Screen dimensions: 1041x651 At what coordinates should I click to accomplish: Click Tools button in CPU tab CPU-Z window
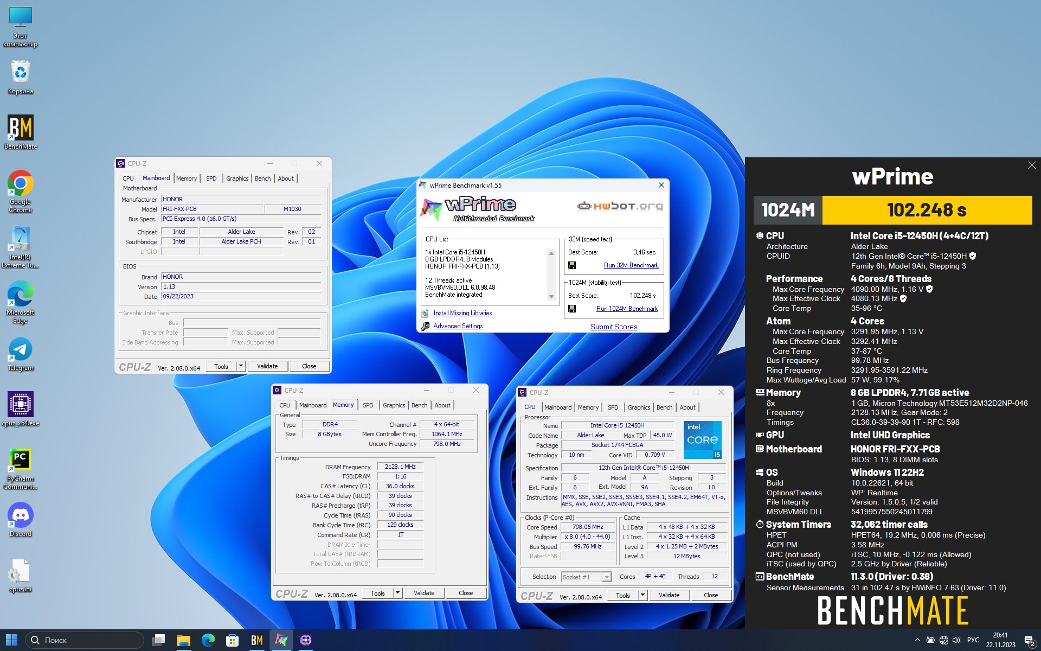tap(623, 595)
